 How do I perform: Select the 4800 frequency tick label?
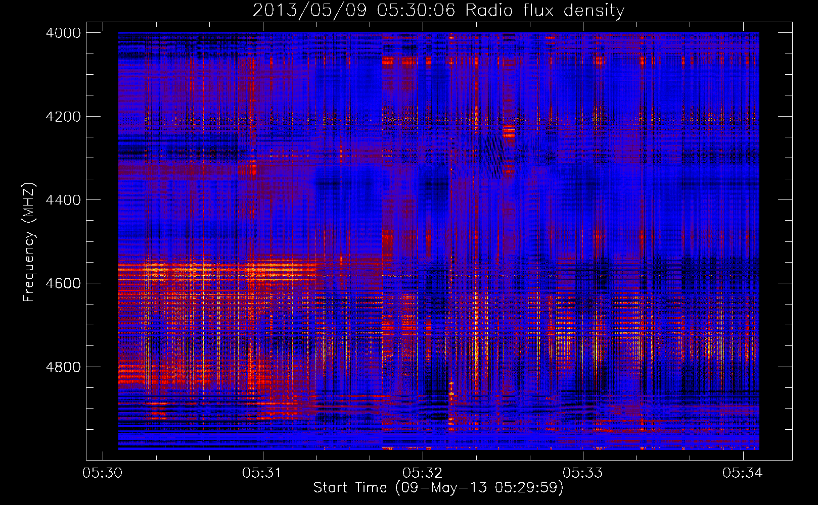point(63,367)
